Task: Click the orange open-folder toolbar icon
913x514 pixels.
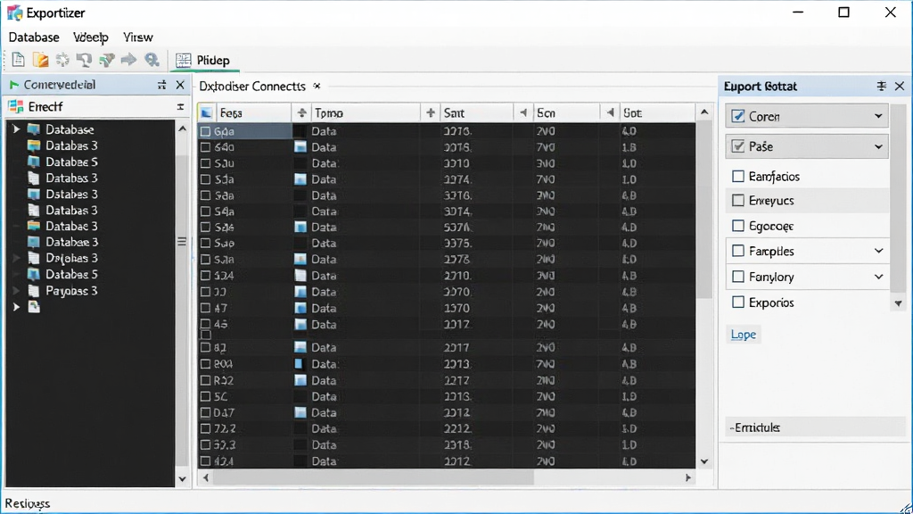Action: pyautogui.click(x=40, y=60)
